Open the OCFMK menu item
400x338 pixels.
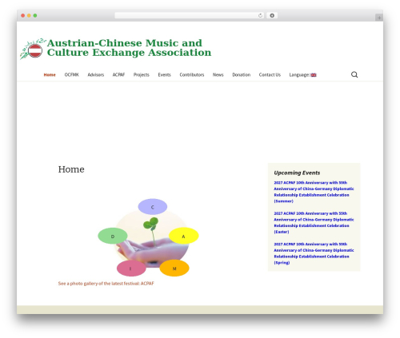pos(71,75)
